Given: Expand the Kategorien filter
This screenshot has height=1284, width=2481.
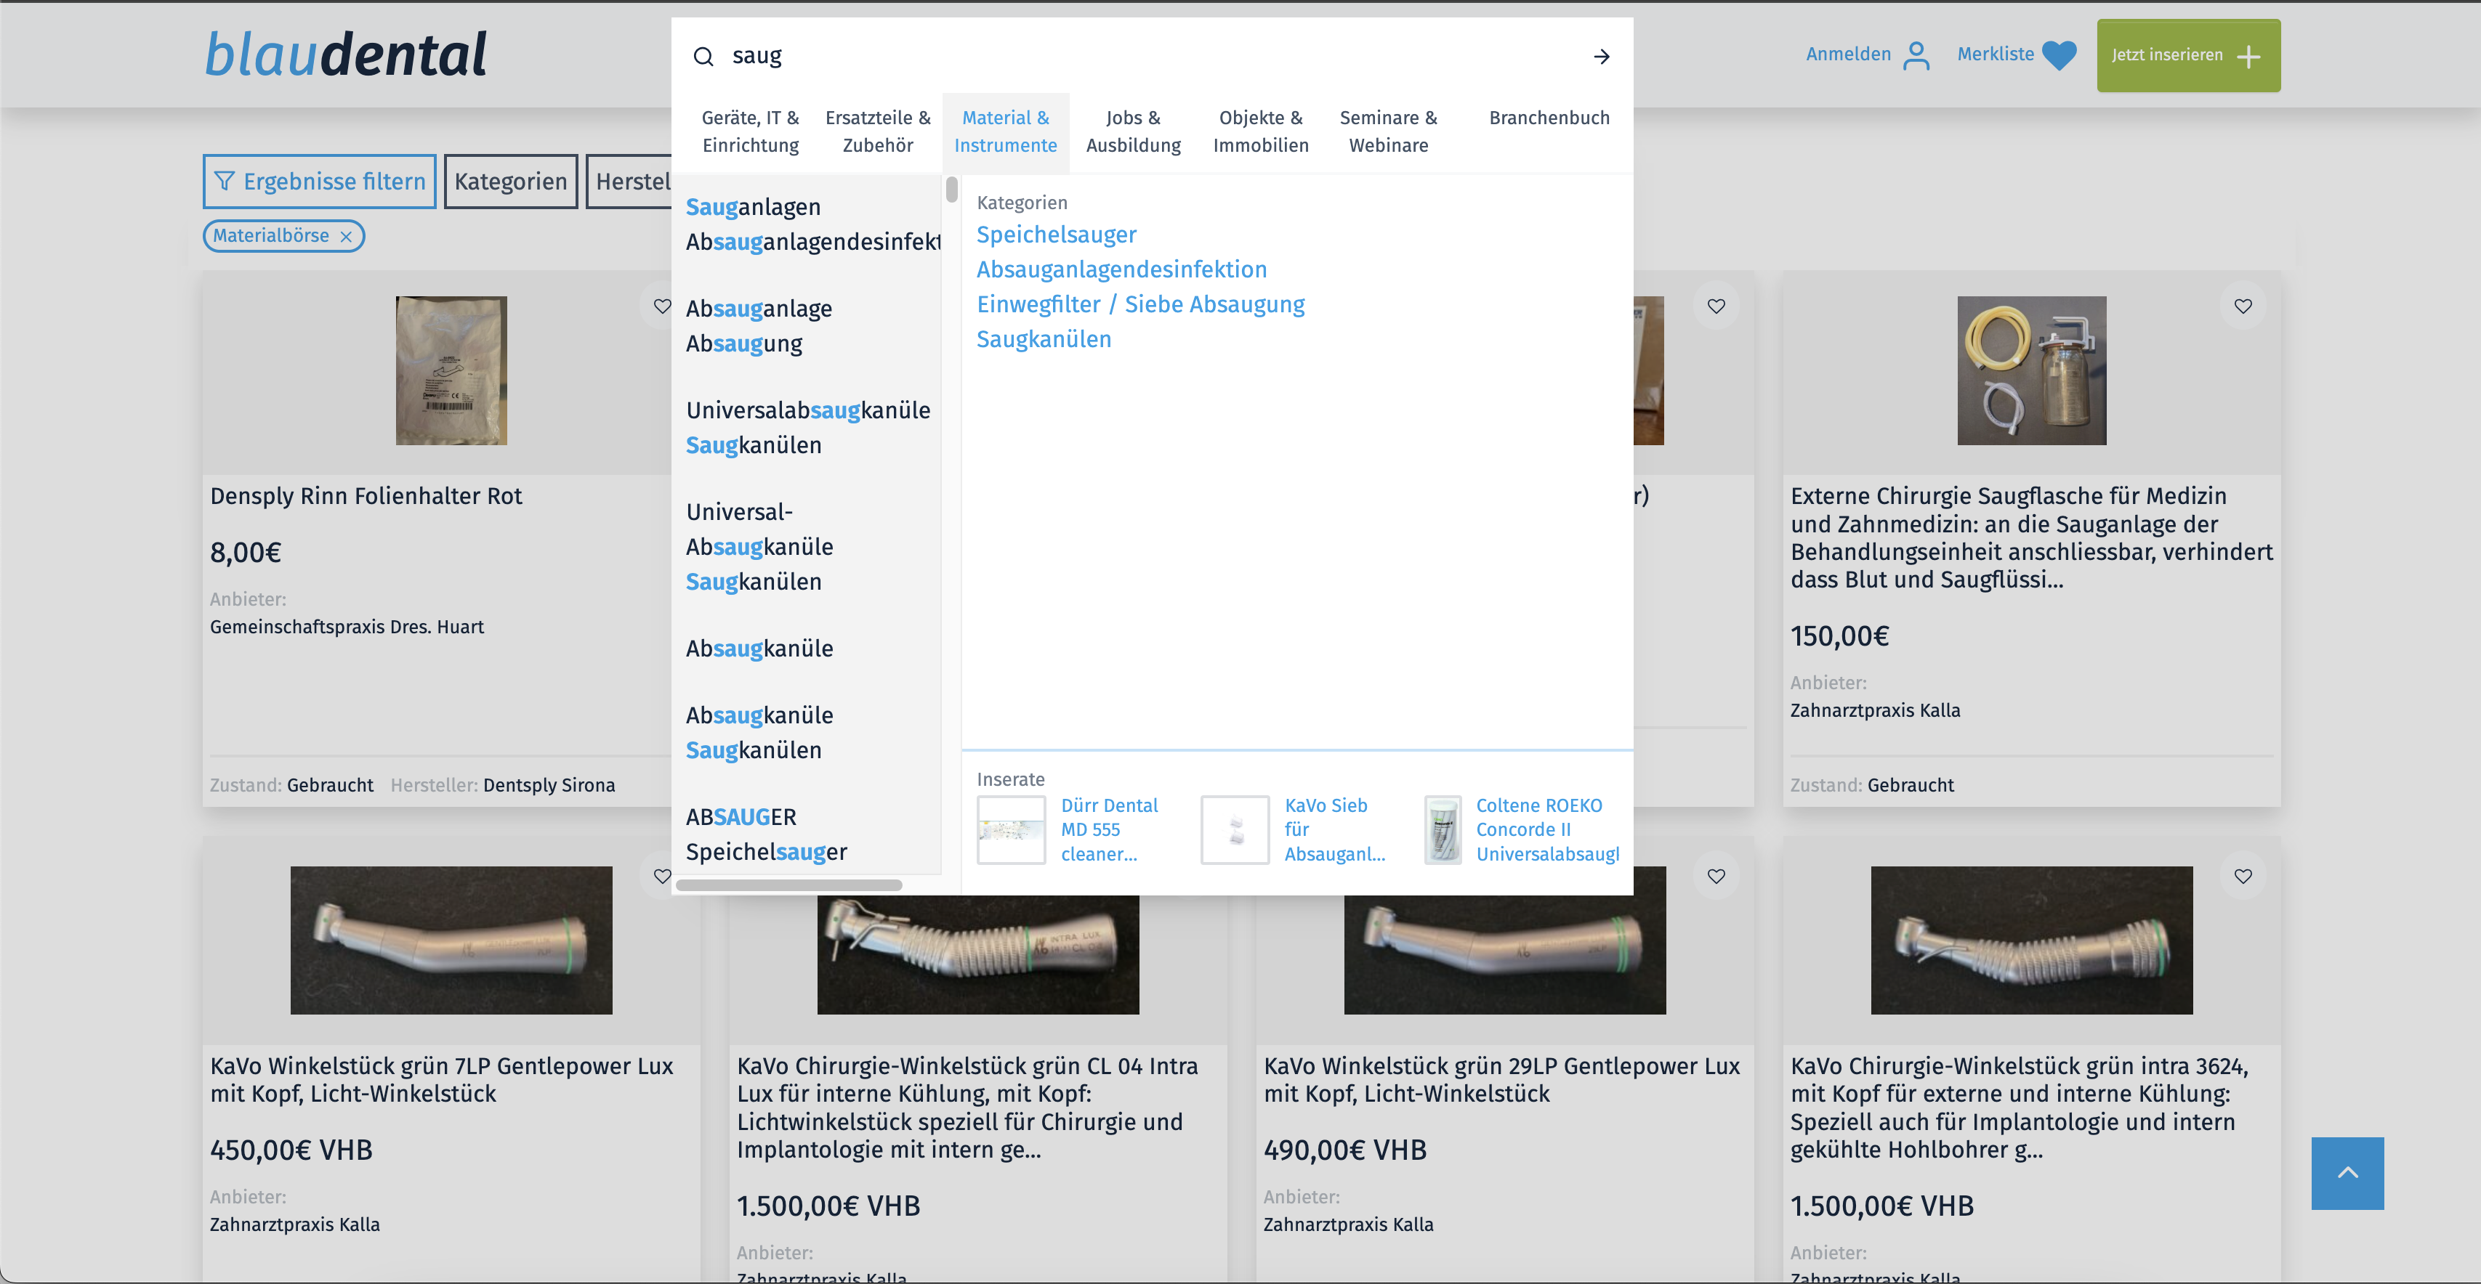Looking at the screenshot, I should tap(510, 182).
